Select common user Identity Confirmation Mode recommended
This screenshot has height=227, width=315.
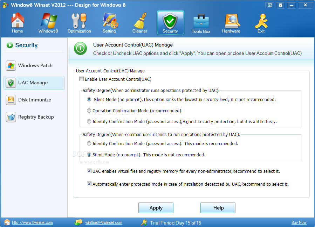tap(89, 143)
